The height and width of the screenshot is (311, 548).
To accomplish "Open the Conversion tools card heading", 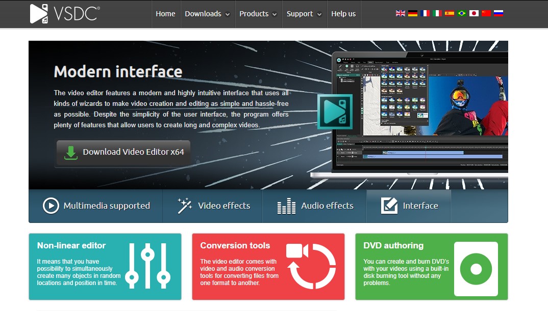I will point(235,245).
